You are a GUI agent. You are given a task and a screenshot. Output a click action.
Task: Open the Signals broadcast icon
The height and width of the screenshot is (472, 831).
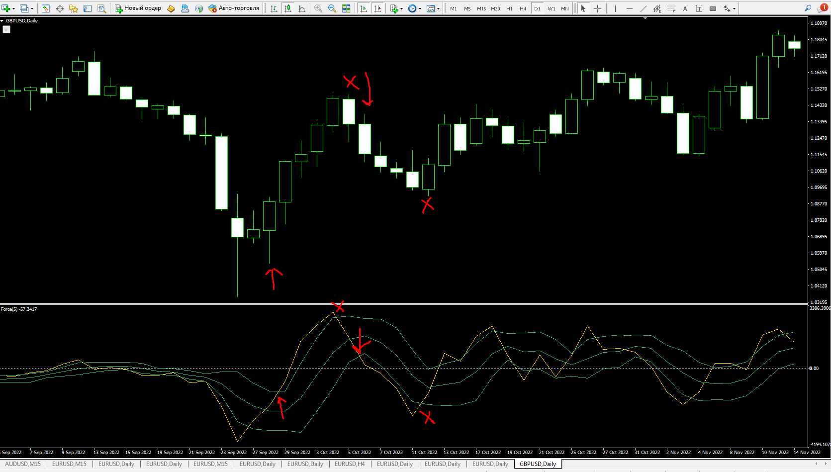(199, 8)
